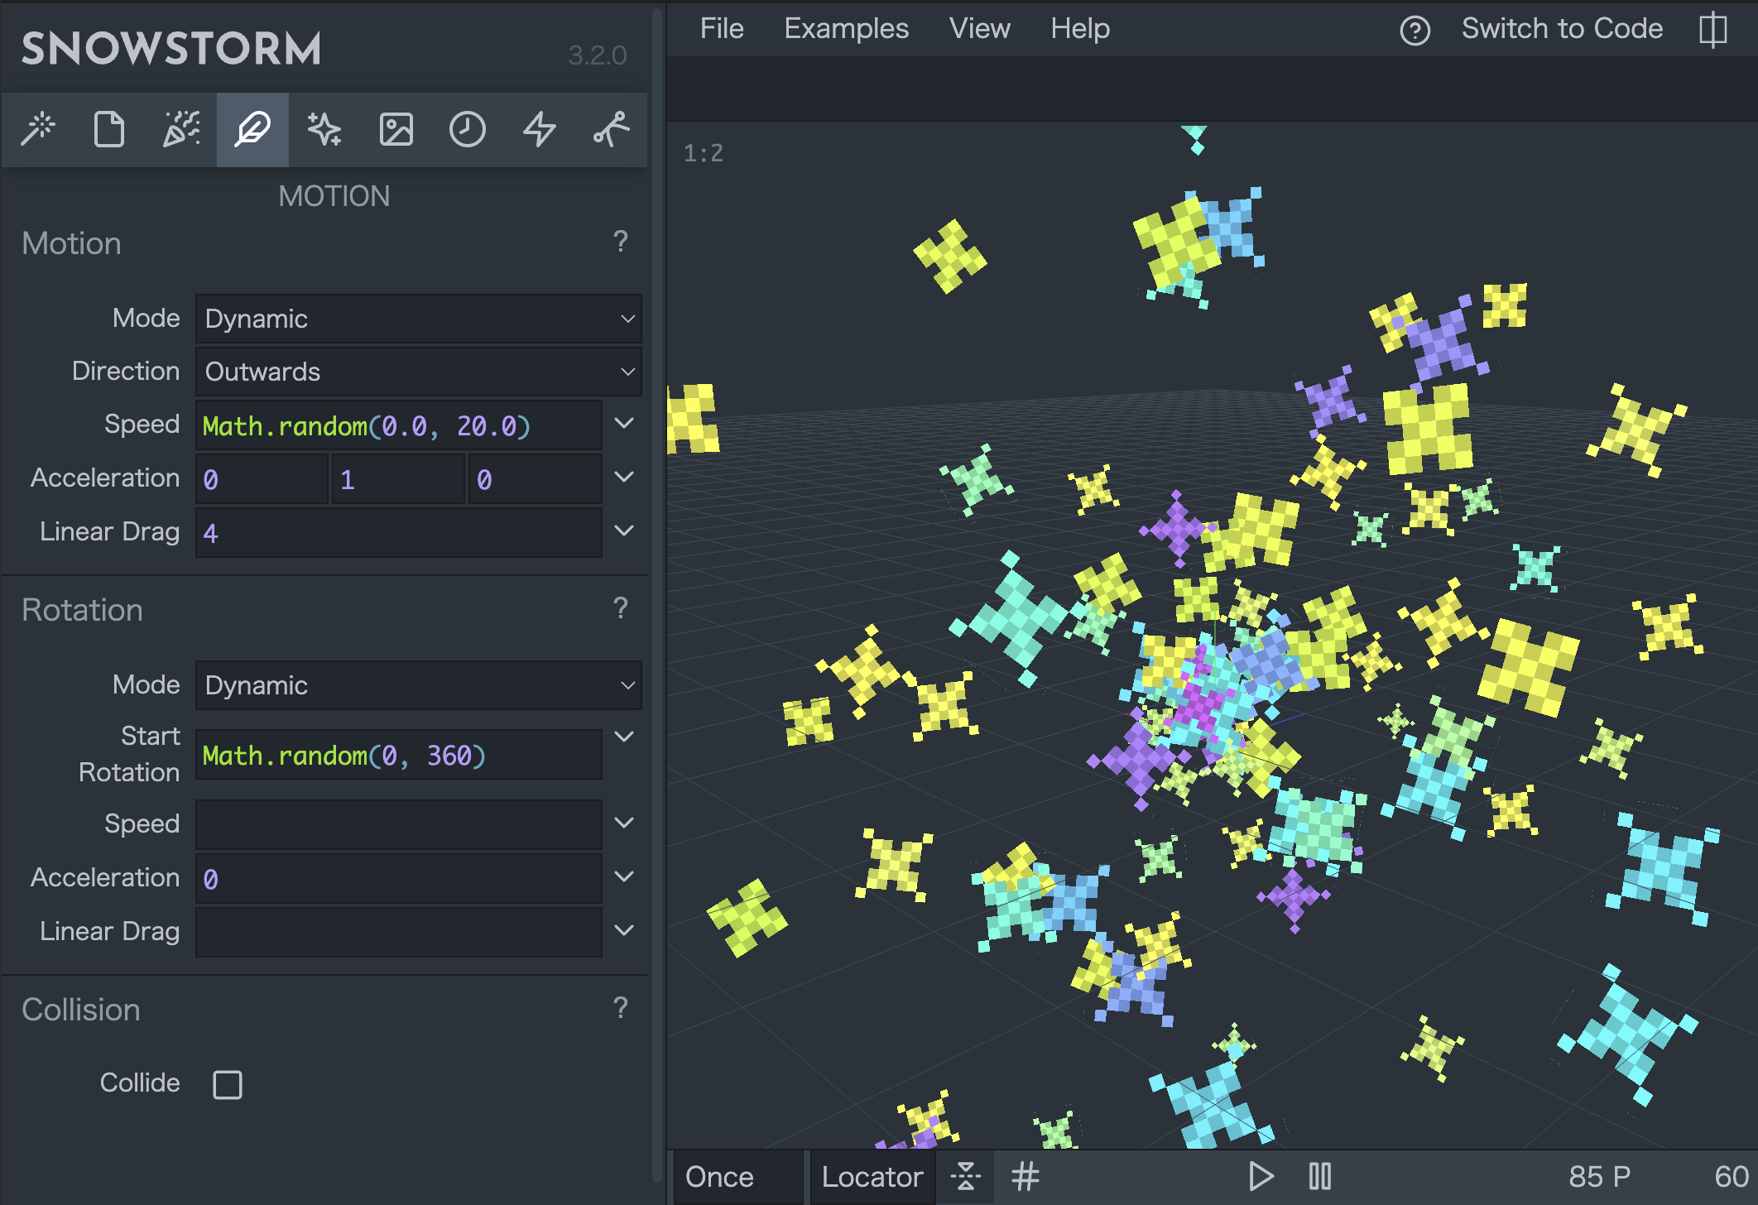Open the Direction Outwards dropdown
The height and width of the screenshot is (1205, 1758).
pyautogui.click(x=418, y=372)
